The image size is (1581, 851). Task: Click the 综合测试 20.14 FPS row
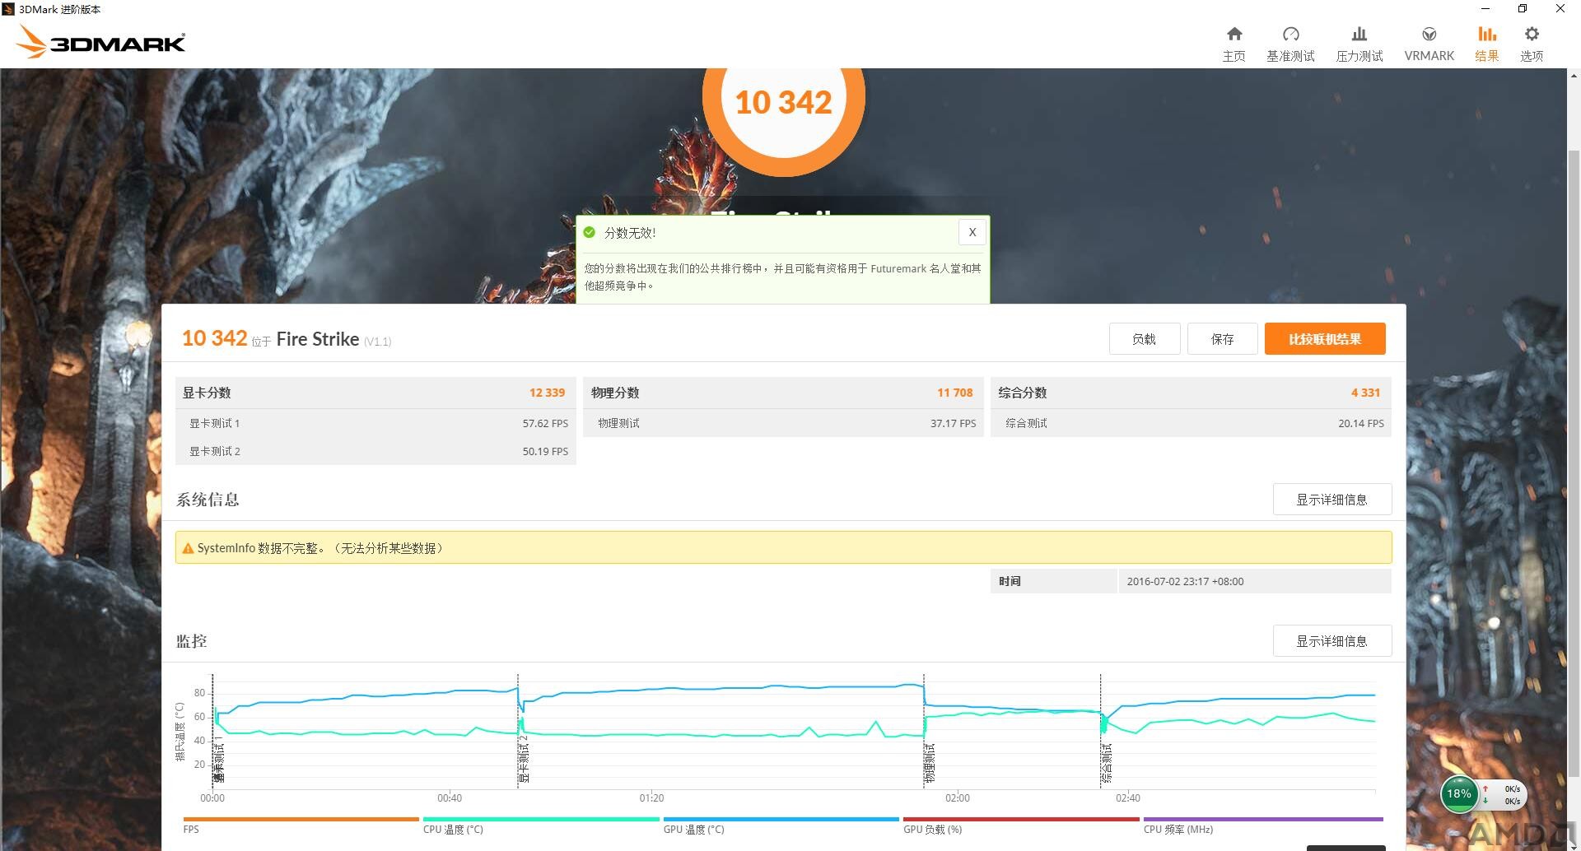coord(1191,423)
